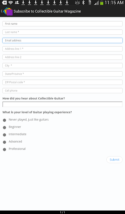Tap the Wi-Fi status bar icon
Viewport: 125px width, 214px height.
point(10,2)
